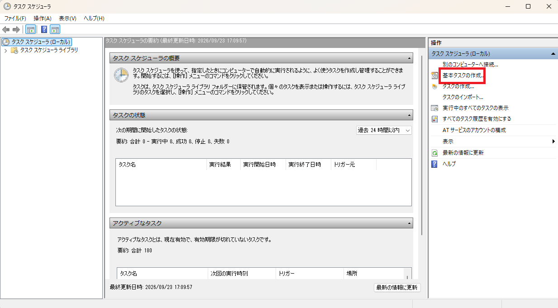Click the 最終更新日時 text at bottom
This screenshot has width=558, height=308.
pyautogui.click(x=151, y=287)
